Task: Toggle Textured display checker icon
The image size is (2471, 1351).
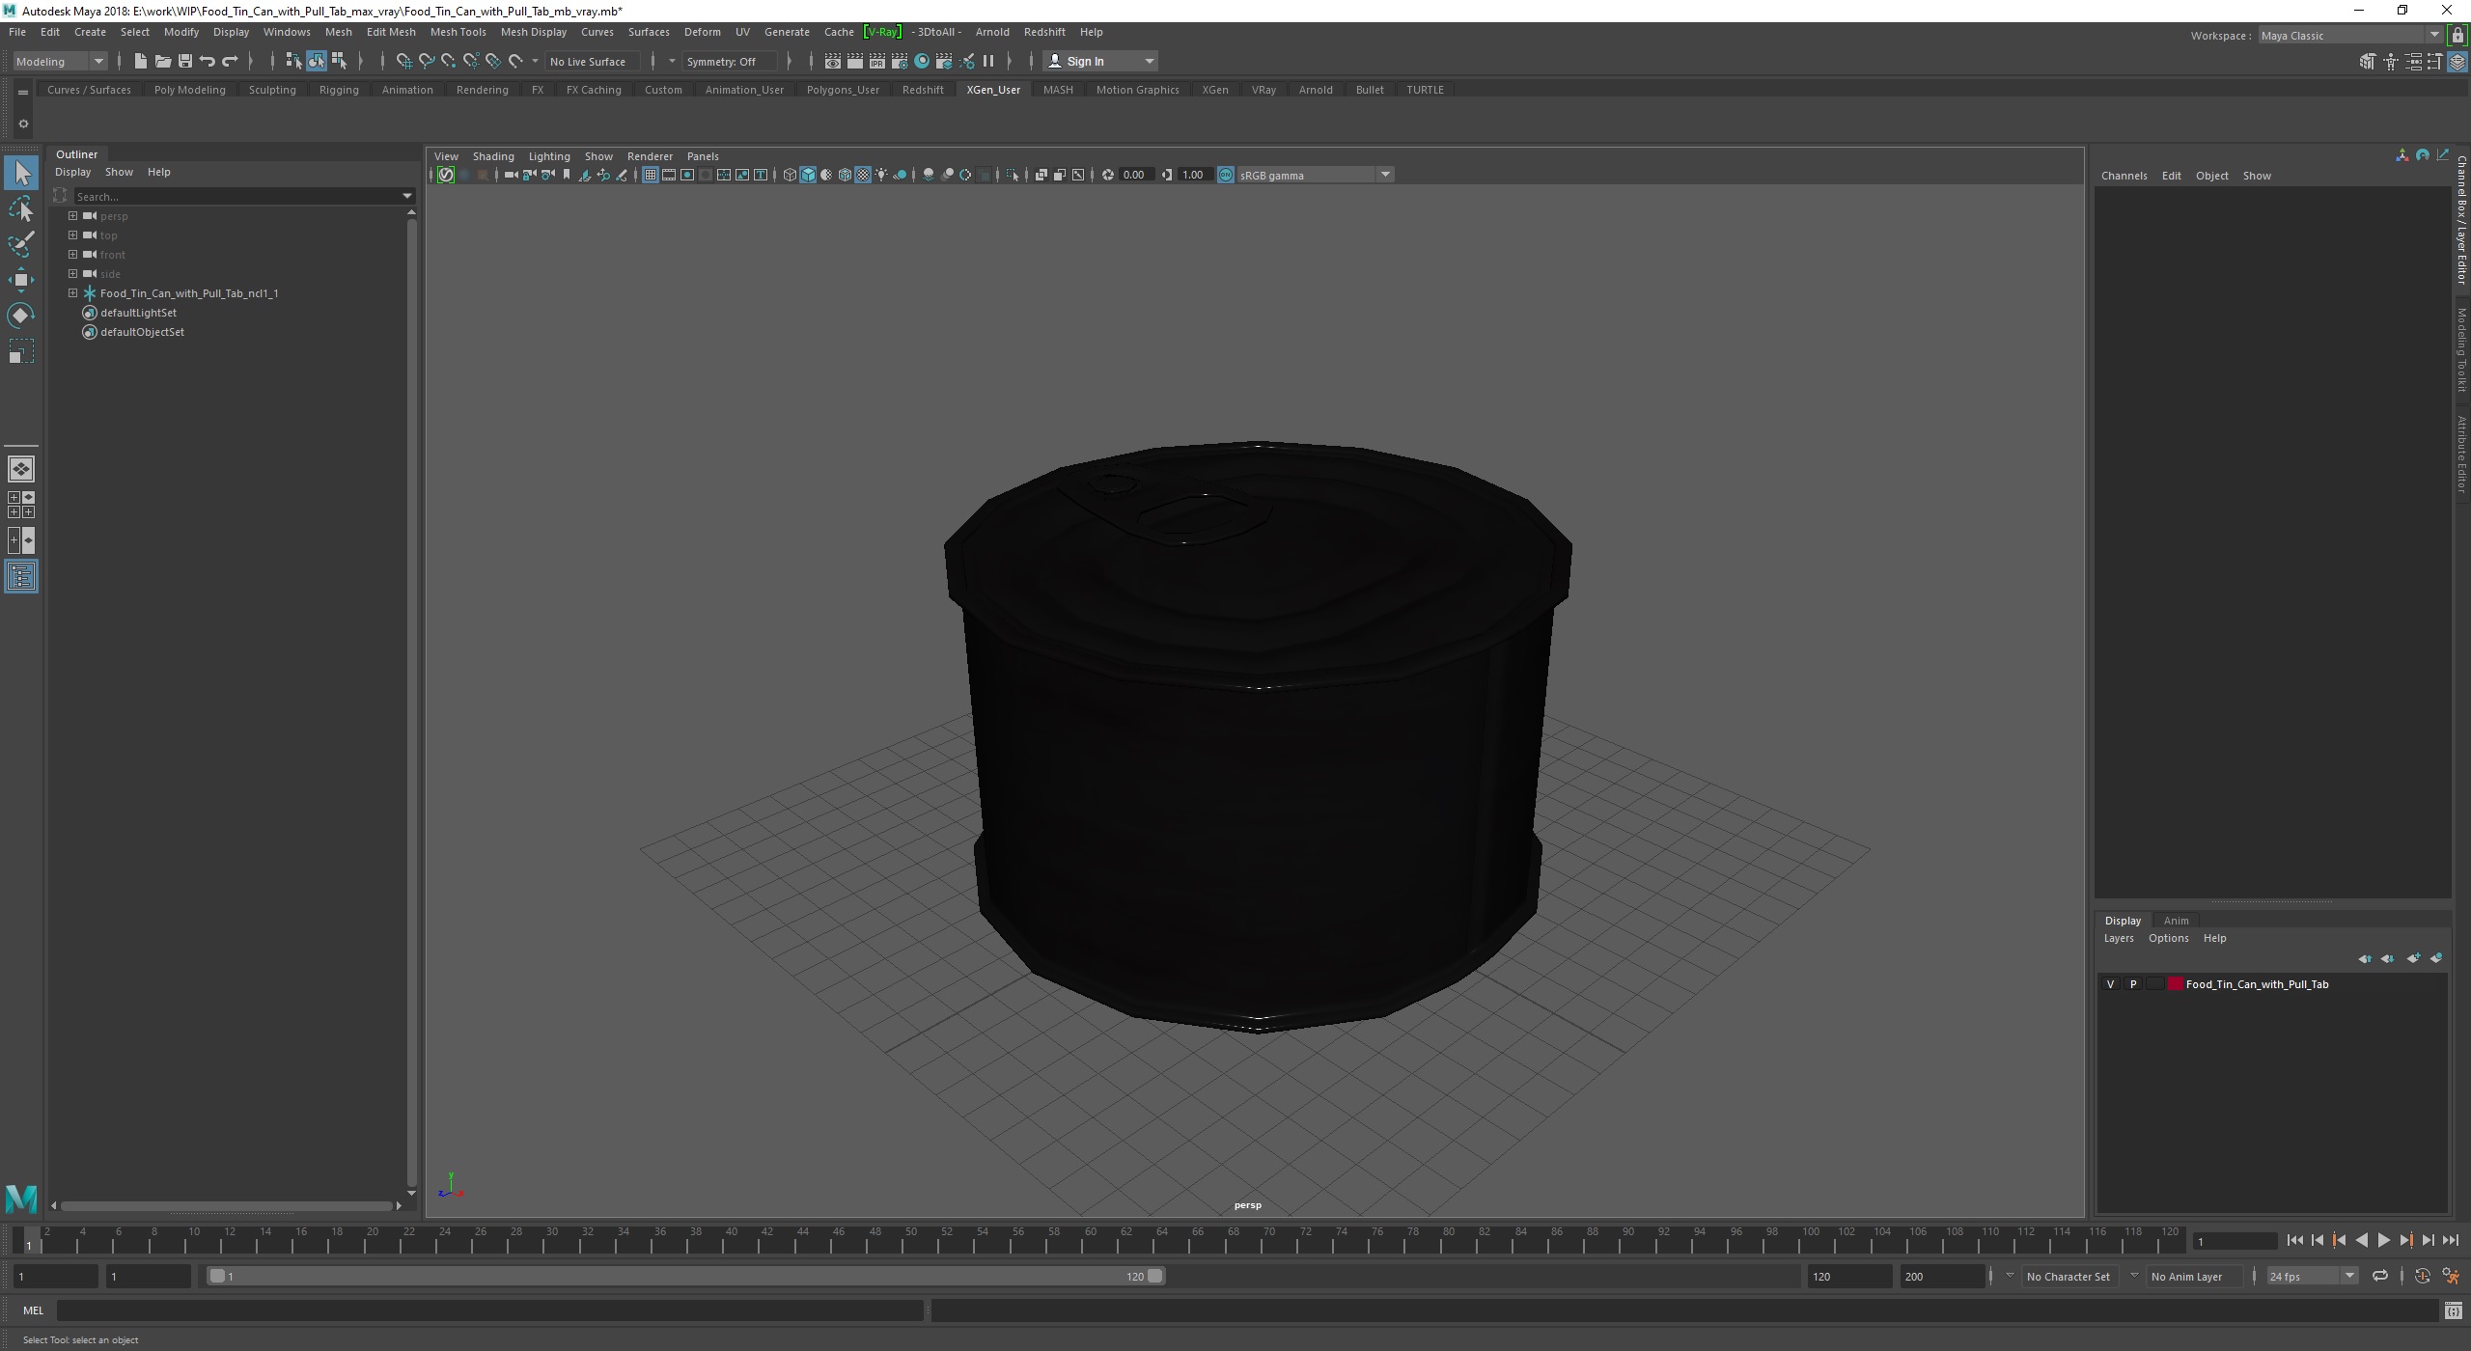Action: (863, 175)
